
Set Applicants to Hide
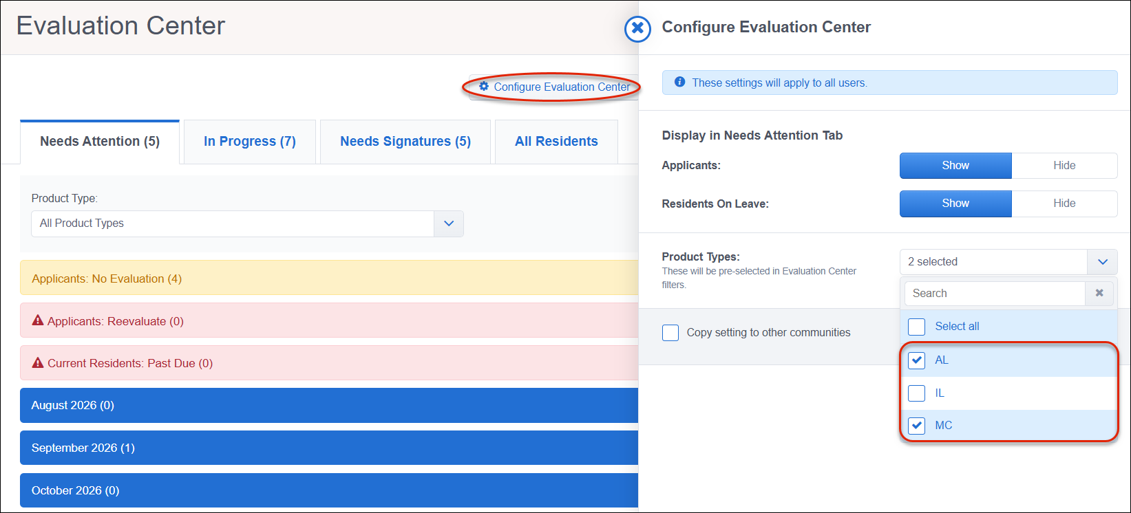tap(1064, 166)
